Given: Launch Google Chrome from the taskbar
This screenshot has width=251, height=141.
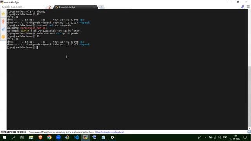Looking at the screenshot, I should (49, 137).
